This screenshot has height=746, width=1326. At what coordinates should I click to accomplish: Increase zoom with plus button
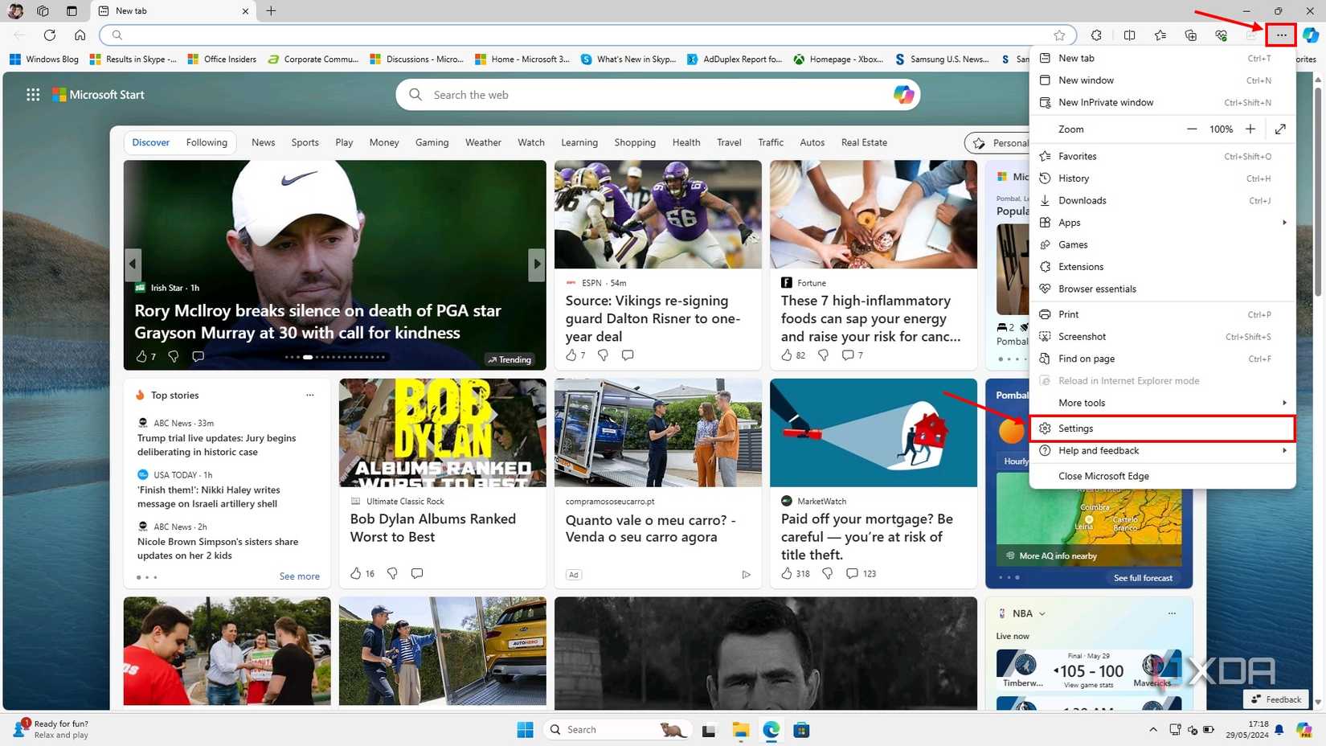coord(1250,129)
